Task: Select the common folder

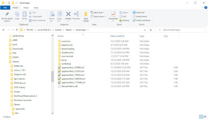Action: pyautogui.click(x=66, y=41)
